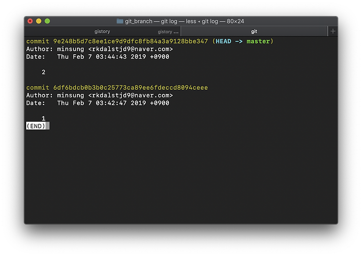Open a new terminal tab with plus button
The image size is (362, 256).
333,31
